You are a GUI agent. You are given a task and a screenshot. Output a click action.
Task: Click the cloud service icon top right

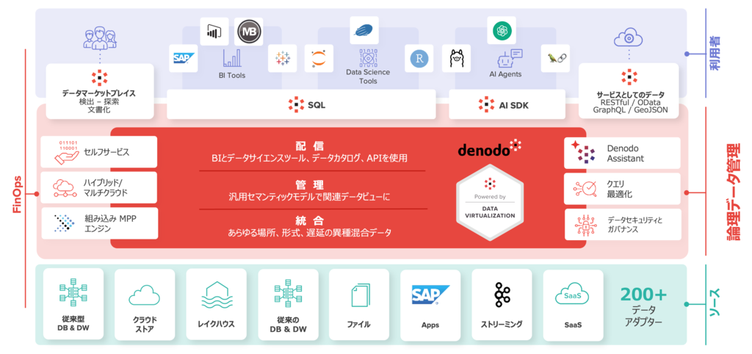pos(629,38)
